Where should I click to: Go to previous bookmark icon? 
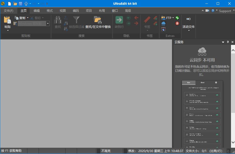pos(155,18)
